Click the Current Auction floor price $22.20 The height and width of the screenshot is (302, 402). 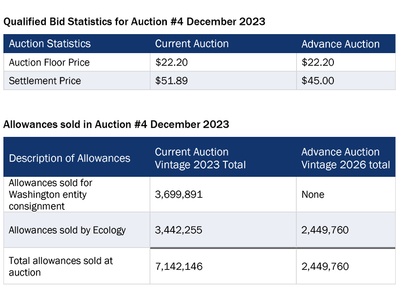click(x=171, y=62)
